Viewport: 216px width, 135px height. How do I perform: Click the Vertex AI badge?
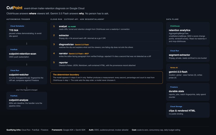(x=174, y=68)
